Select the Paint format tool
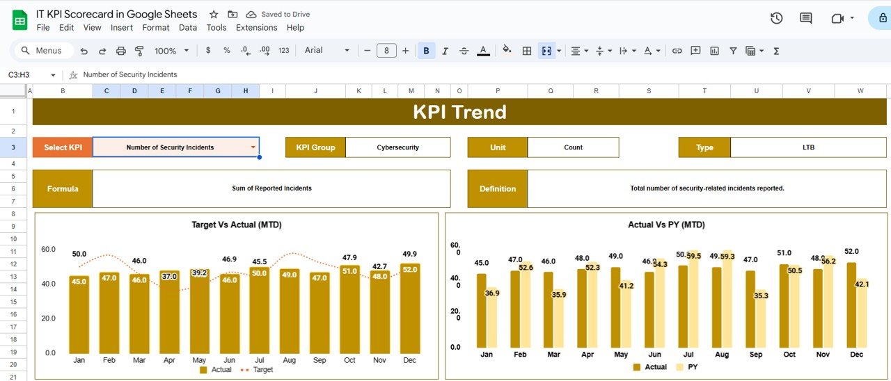Image resolution: width=891 pixels, height=381 pixels. coord(139,51)
